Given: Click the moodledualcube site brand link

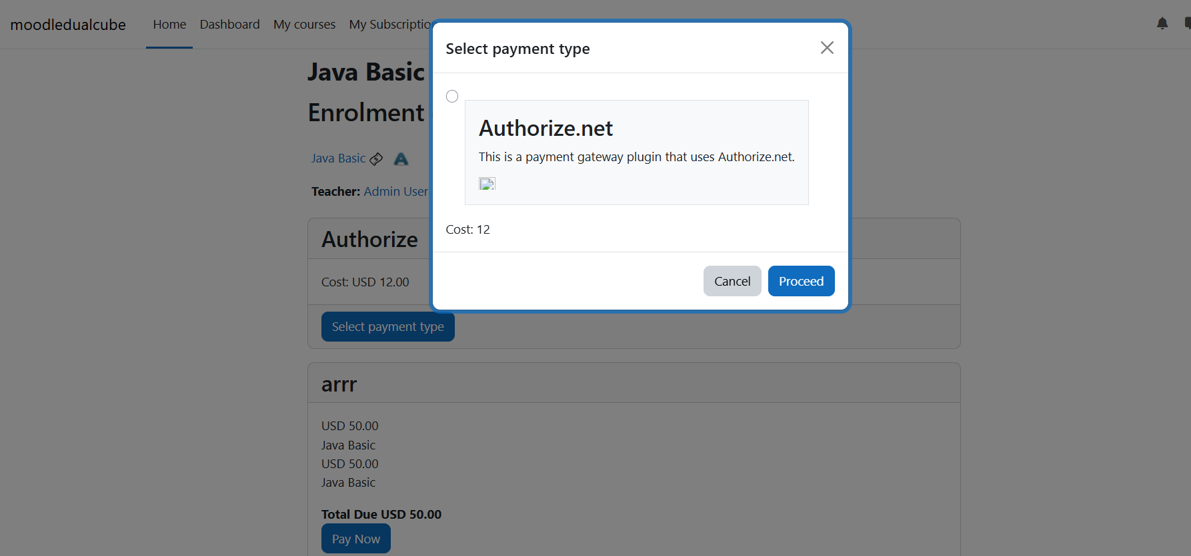Looking at the screenshot, I should (68, 25).
